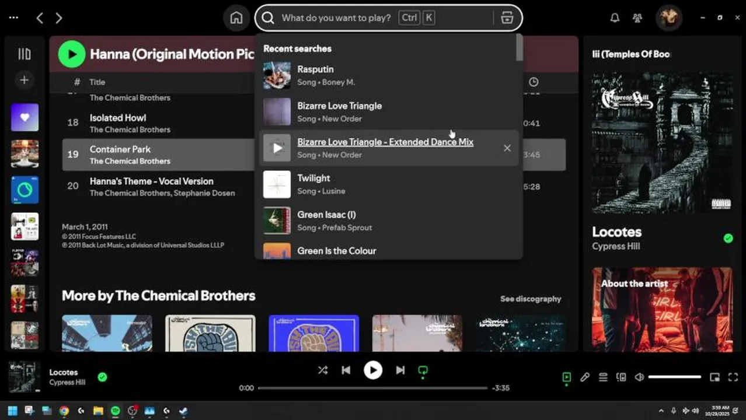Click now-playing album thumbnail in player bar

[25, 377]
